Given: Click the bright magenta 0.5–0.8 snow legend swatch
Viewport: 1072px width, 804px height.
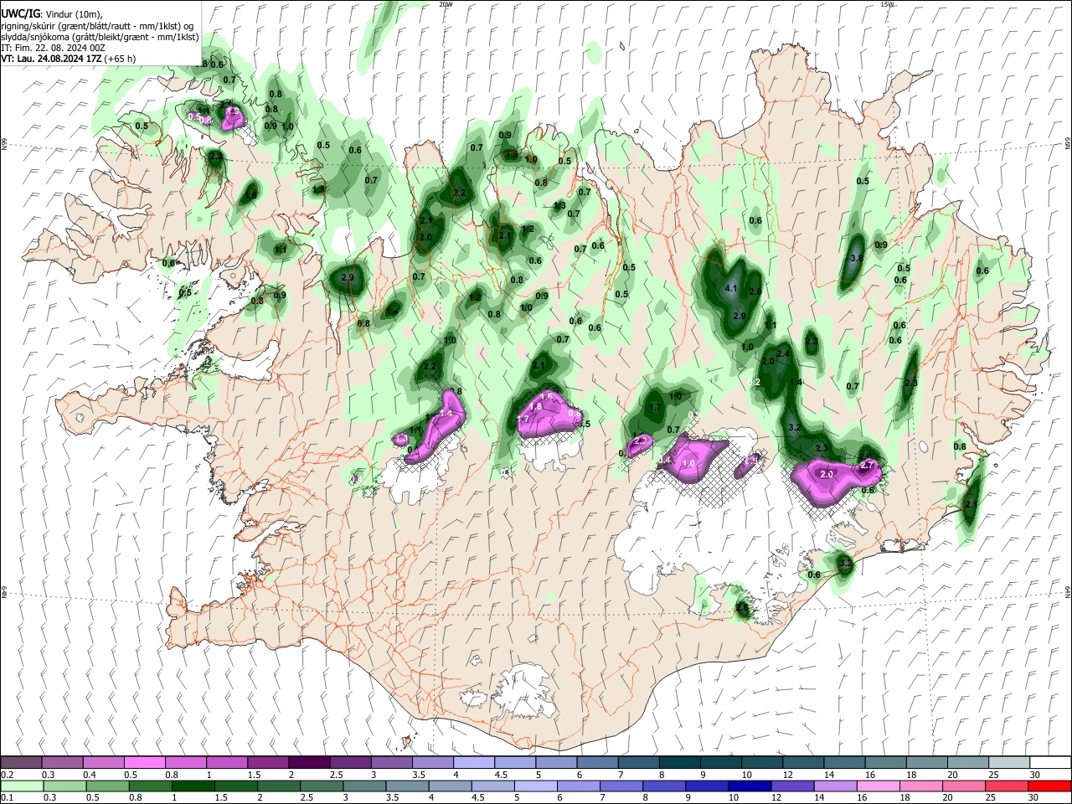Looking at the screenshot, I should click(x=144, y=762).
